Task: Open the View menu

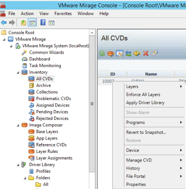Action: pos(44,13)
